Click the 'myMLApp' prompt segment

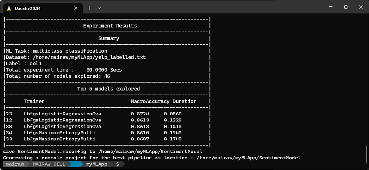96,164
